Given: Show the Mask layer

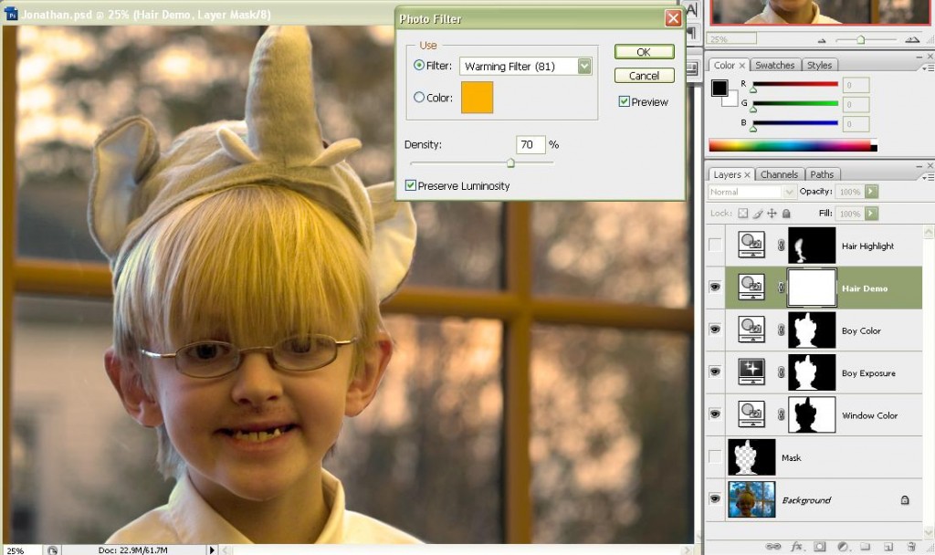Looking at the screenshot, I should point(714,456).
